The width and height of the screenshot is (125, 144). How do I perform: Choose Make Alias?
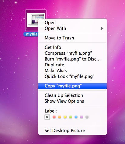coord(56,71)
